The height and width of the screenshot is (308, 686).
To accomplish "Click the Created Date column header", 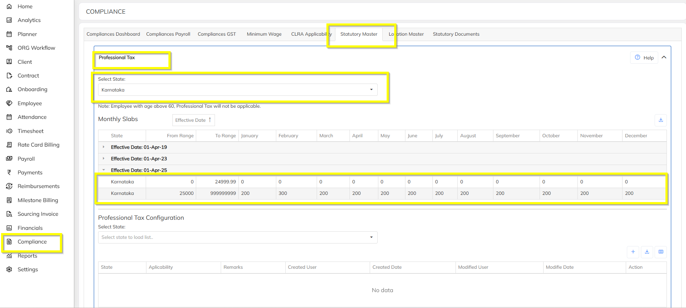I will (413, 267).
